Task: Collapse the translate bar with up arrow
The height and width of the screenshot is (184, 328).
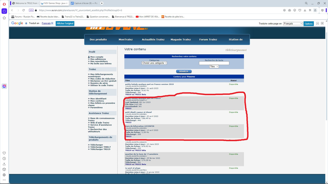Action: (317, 23)
